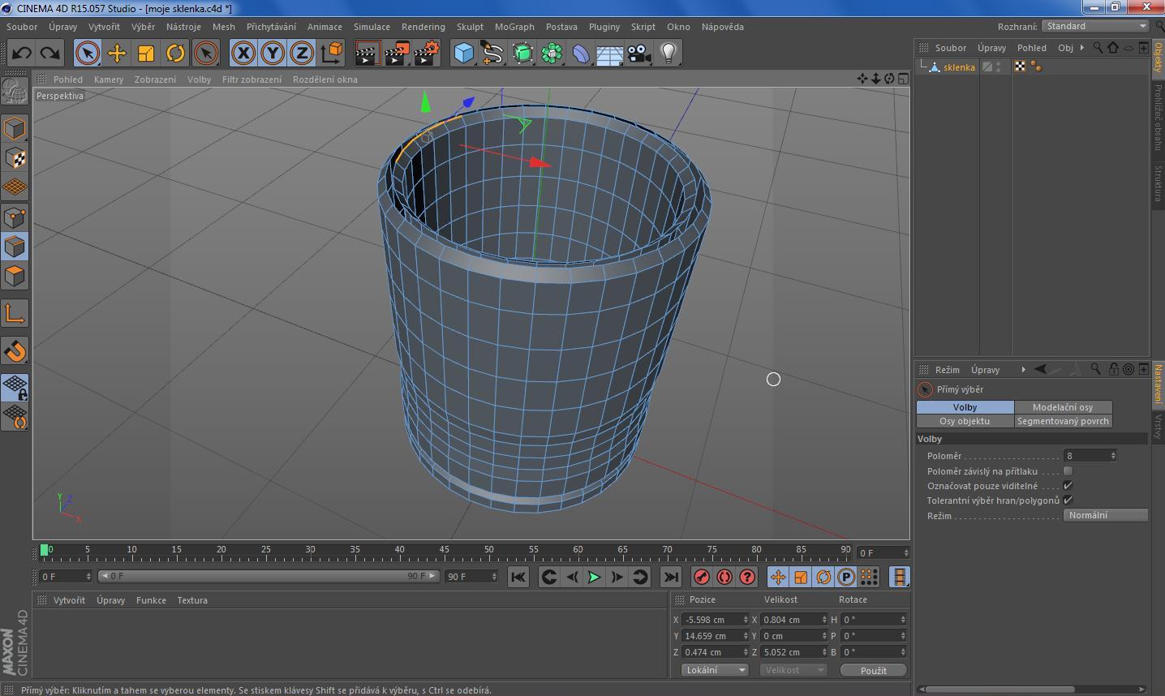The height and width of the screenshot is (696, 1165).
Task: Click the Undo arrow icon
Action: coord(22,54)
